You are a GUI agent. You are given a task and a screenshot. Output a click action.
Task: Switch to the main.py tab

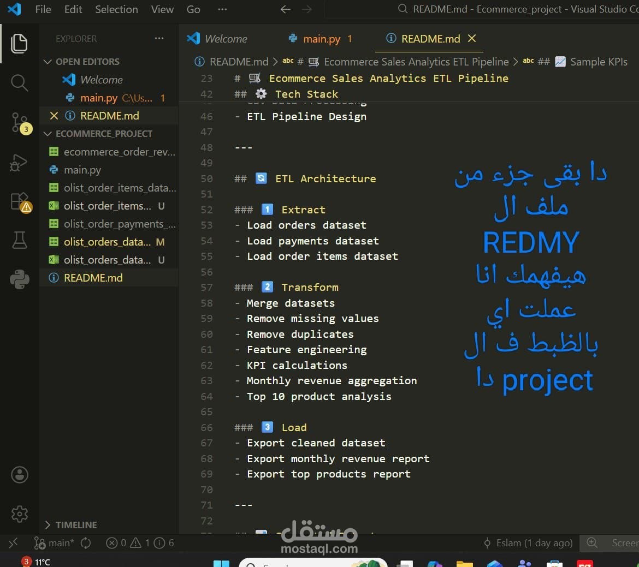321,38
